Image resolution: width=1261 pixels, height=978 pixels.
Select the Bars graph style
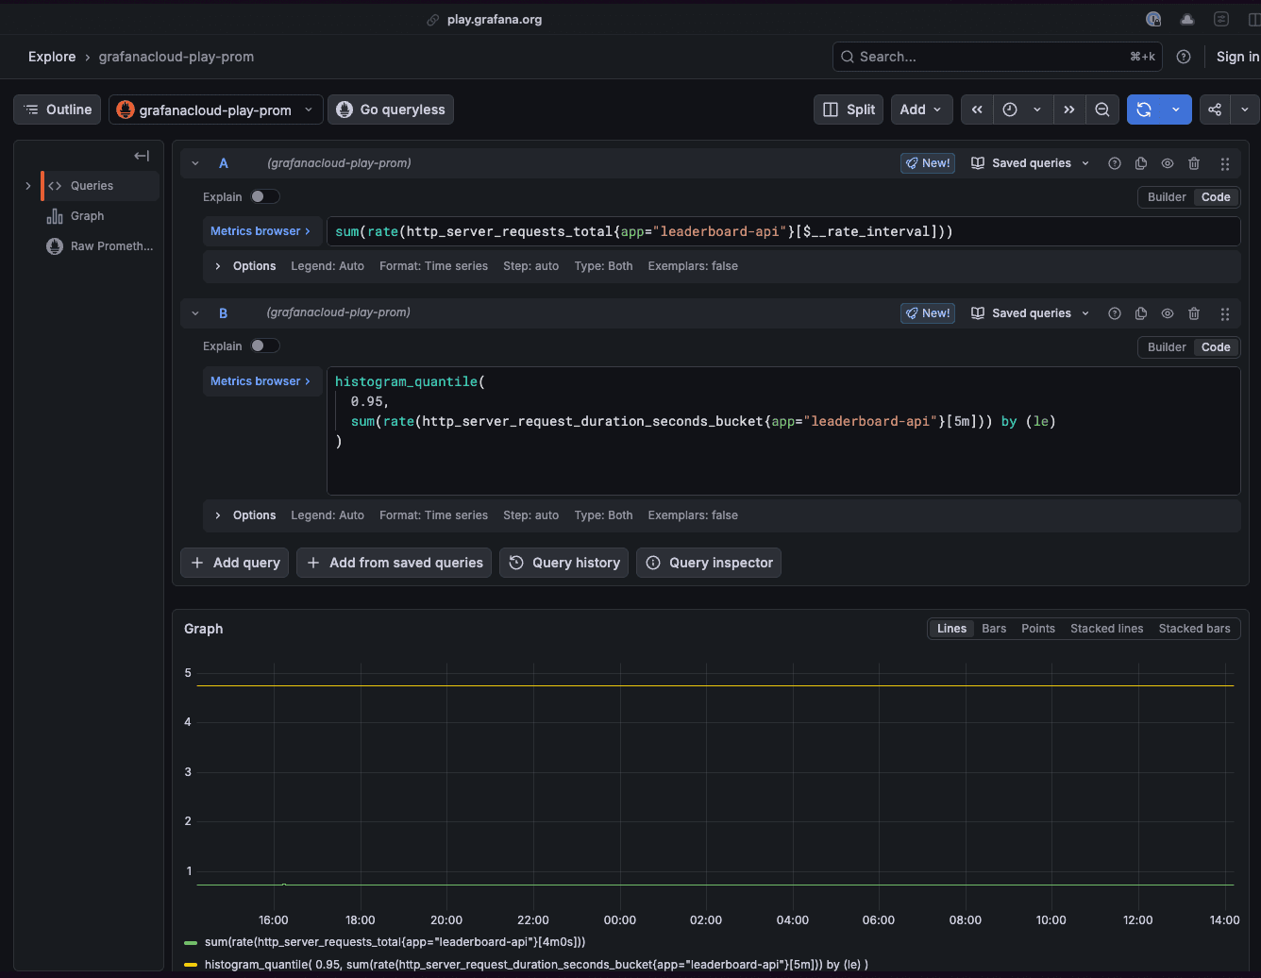tap(994, 629)
